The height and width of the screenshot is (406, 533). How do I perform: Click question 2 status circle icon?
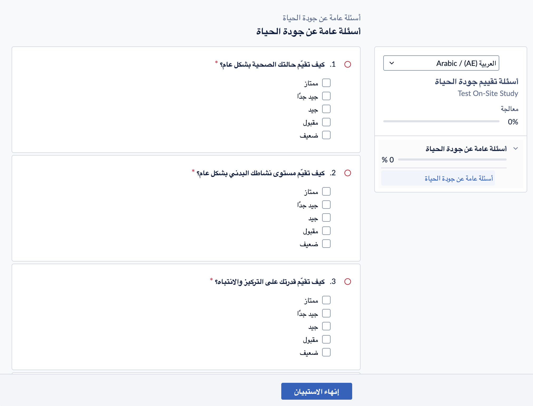pos(348,173)
